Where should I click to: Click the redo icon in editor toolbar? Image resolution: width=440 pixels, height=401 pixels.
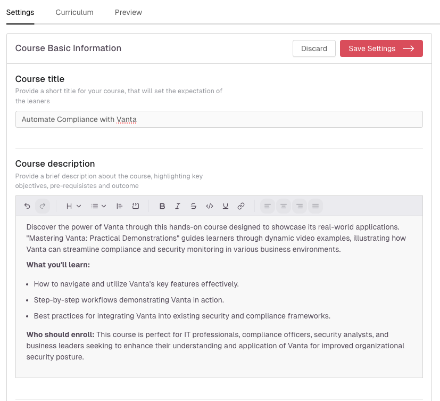pos(43,206)
